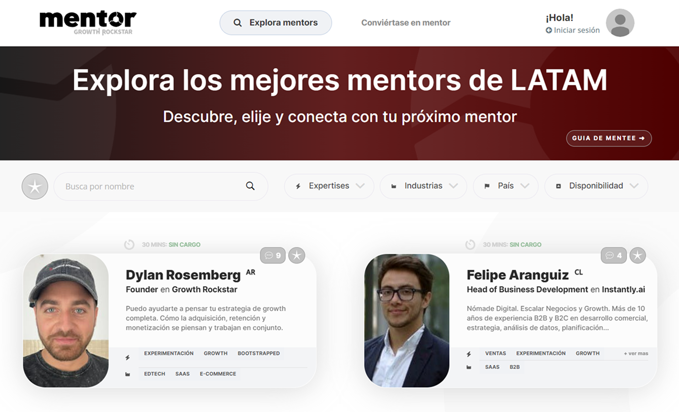Image resolution: width=679 pixels, height=412 pixels.
Task: Open Dylan Rosemberg's profile photo
Action: (65, 321)
